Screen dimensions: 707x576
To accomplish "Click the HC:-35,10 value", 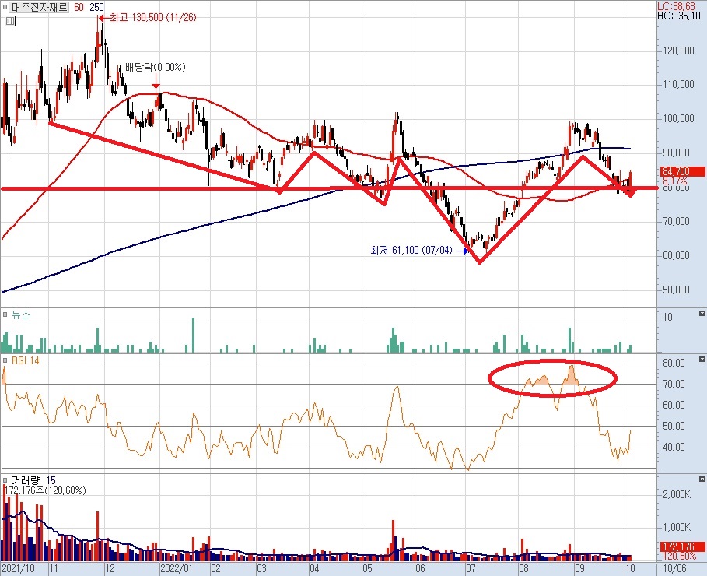I will (679, 16).
